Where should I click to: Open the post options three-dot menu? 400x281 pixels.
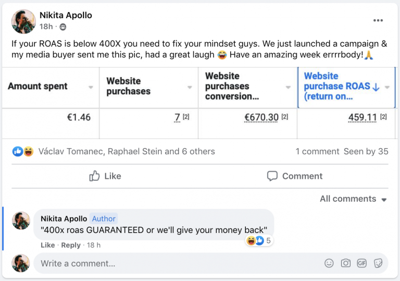378,21
